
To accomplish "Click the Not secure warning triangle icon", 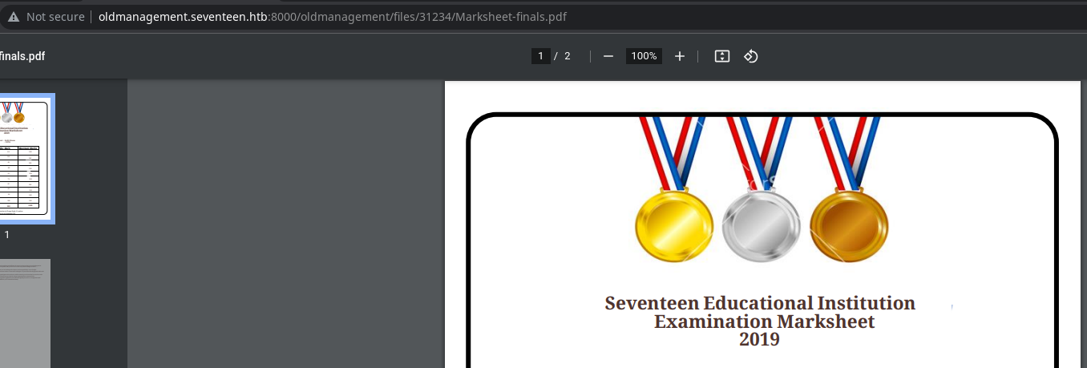I will point(14,17).
